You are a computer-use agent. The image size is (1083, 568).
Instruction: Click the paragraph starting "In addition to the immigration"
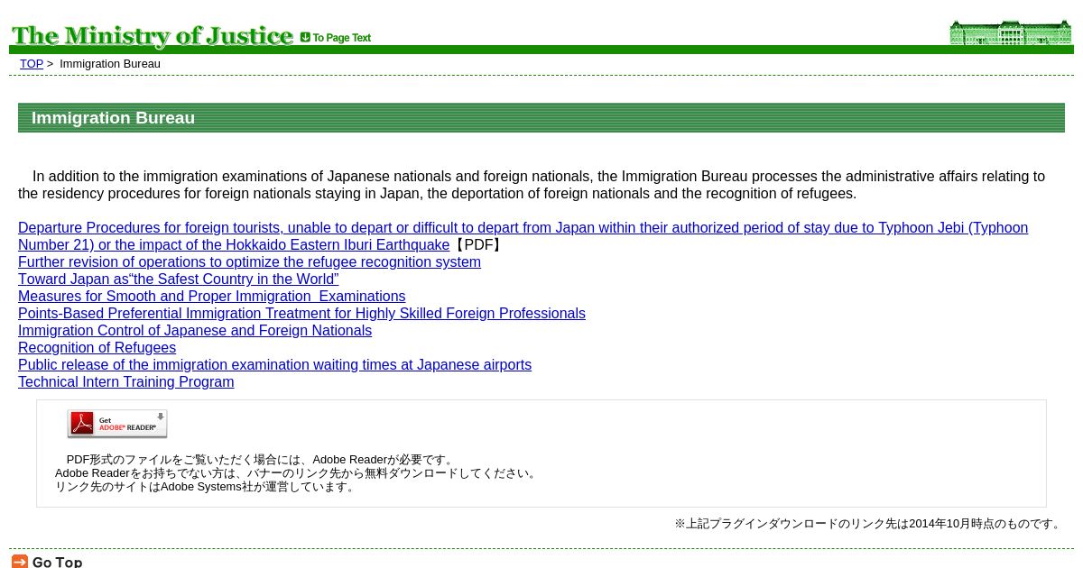point(532,185)
